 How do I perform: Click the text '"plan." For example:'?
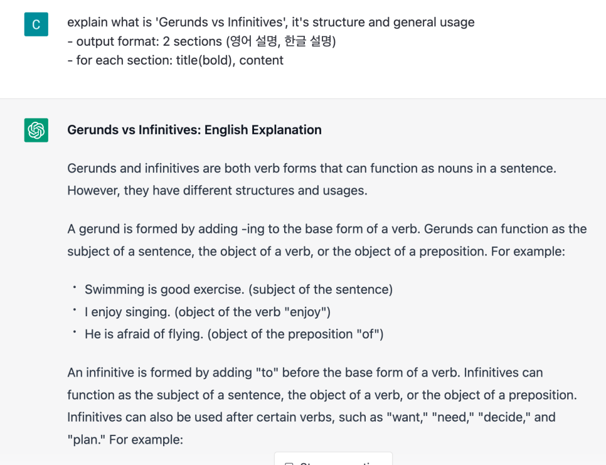tap(125, 439)
